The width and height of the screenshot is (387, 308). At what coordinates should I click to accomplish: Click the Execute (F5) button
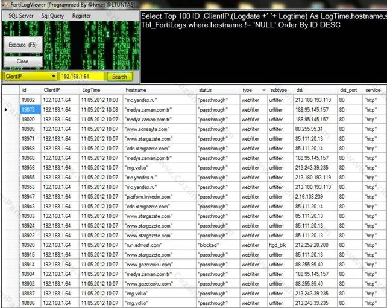[23, 45]
